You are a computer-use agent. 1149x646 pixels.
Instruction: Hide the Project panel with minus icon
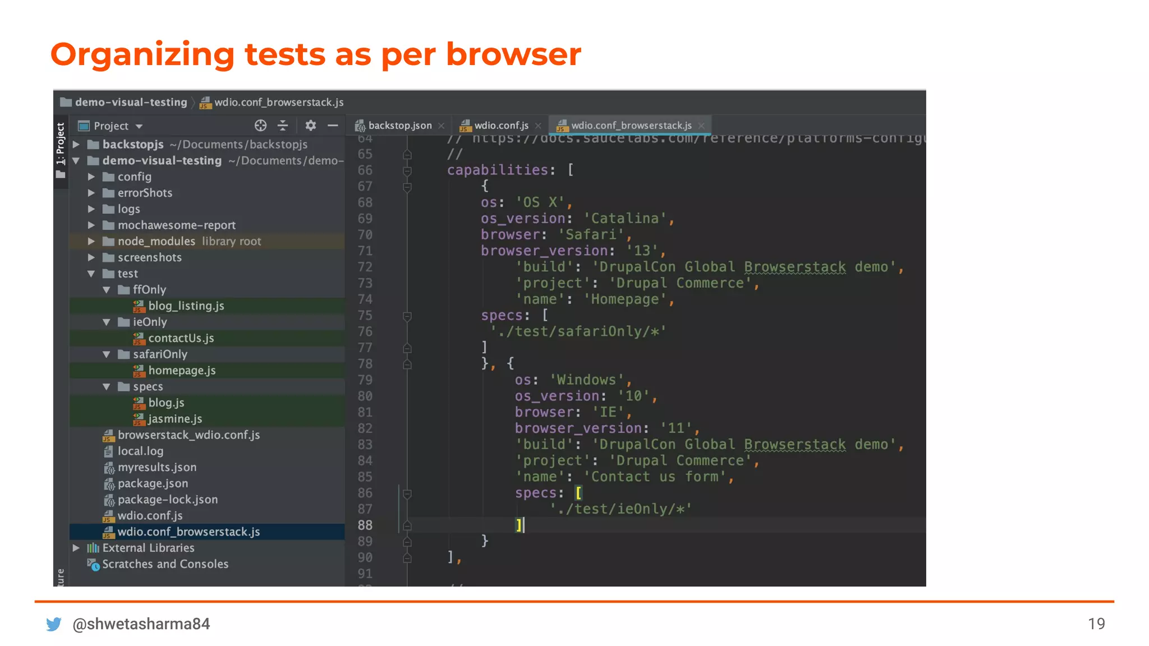(x=333, y=126)
